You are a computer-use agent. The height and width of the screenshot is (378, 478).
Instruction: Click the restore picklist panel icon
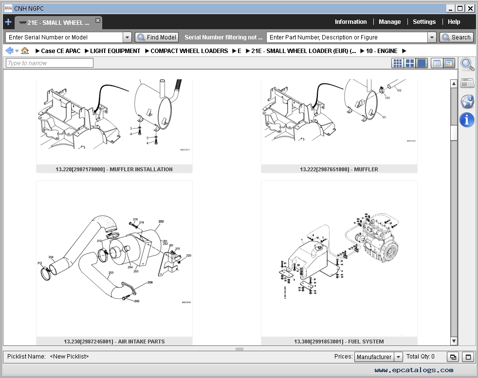tap(453, 357)
